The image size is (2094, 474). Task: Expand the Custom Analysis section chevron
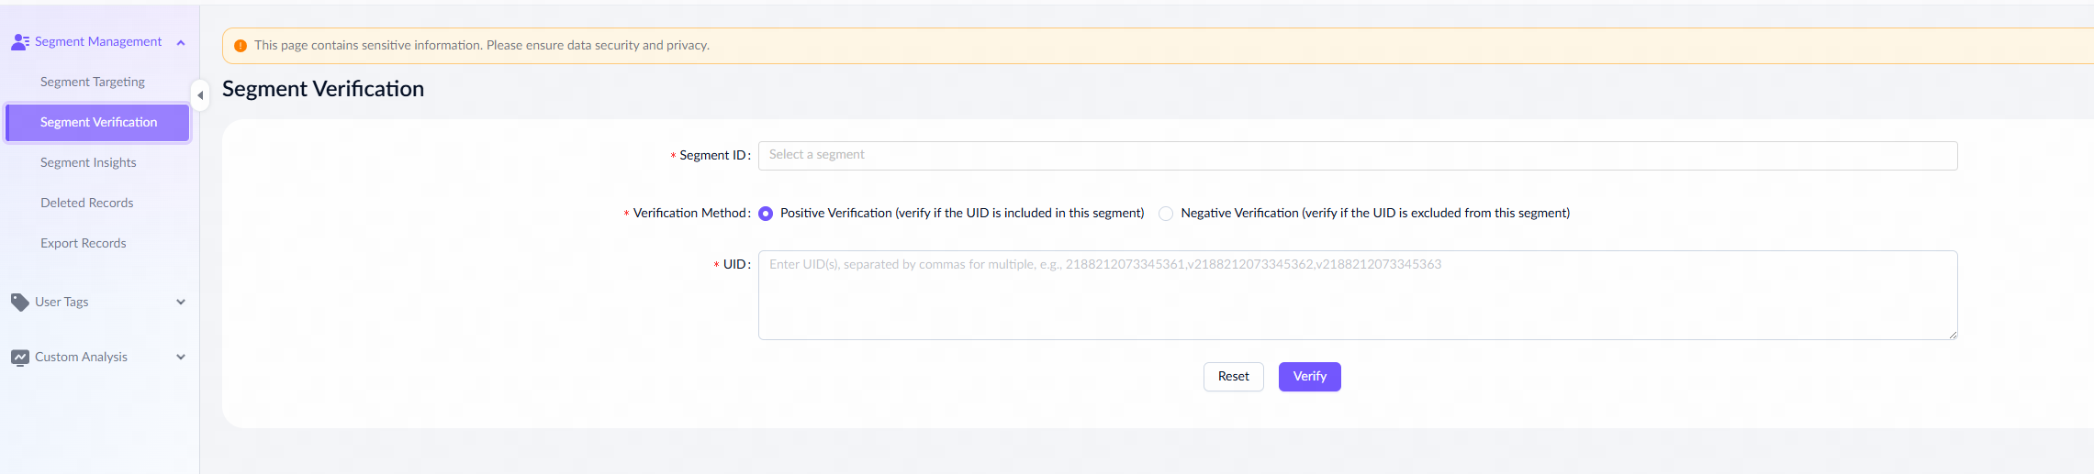coord(181,358)
